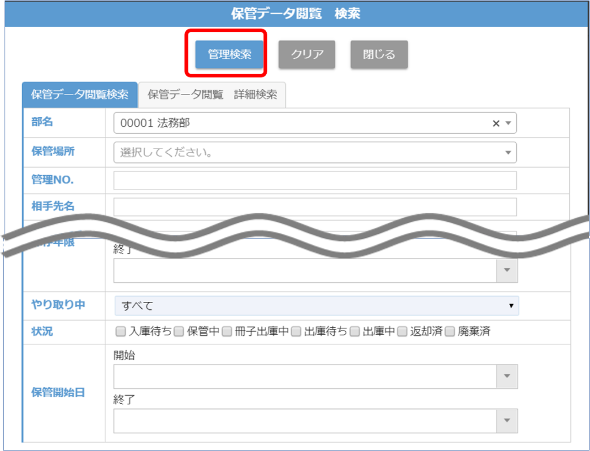
Task: Click the 管理NO. text field
Action: point(315,180)
